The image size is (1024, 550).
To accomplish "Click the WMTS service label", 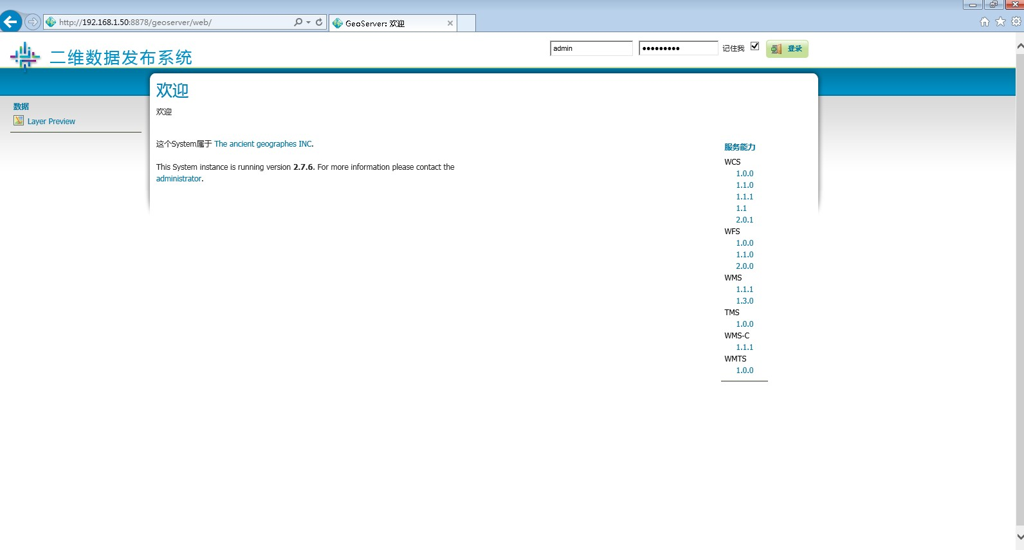I will [x=735, y=359].
